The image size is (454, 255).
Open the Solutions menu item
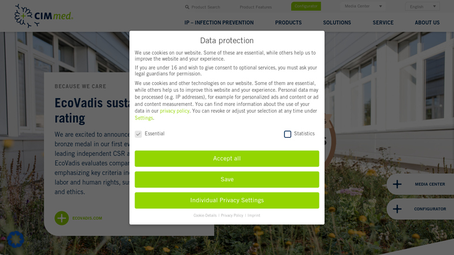[337, 23]
